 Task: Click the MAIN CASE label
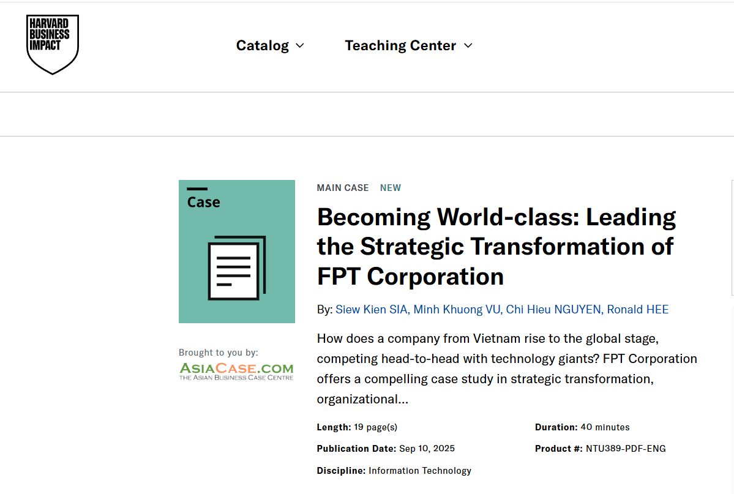click(x=343, y=188)
